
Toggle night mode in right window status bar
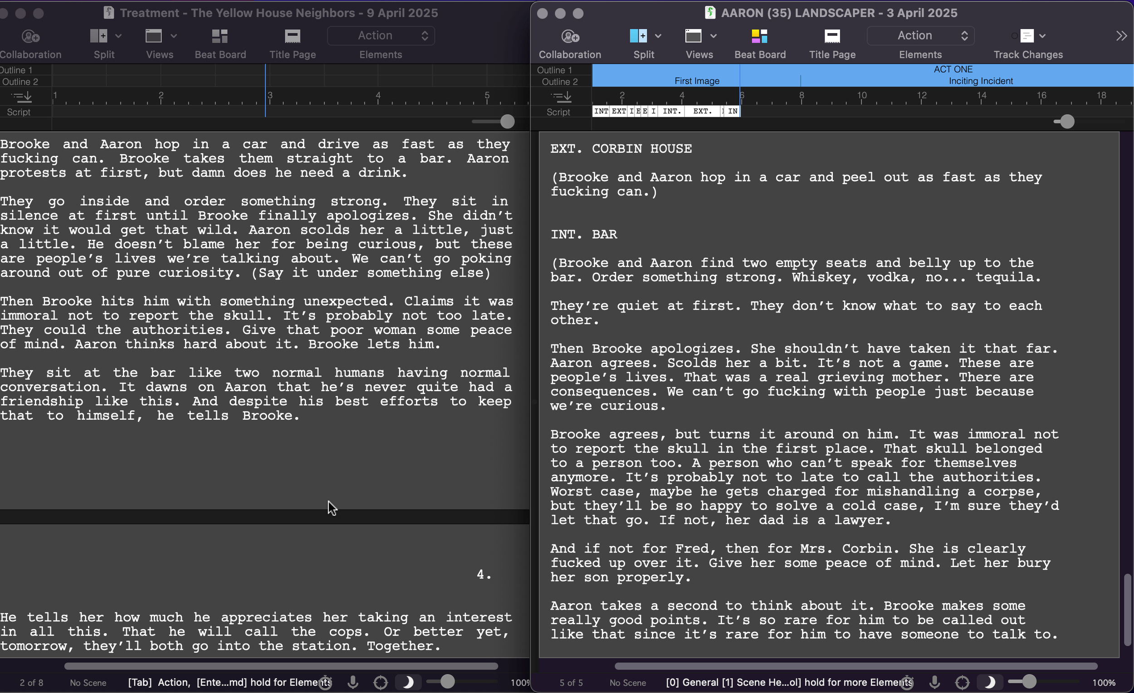click(989, 682)
